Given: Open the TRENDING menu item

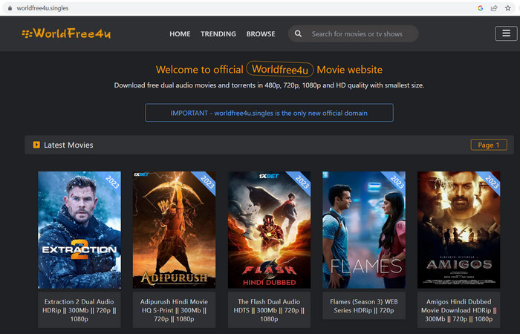Looking at the screenshot, I should [218, 34].
